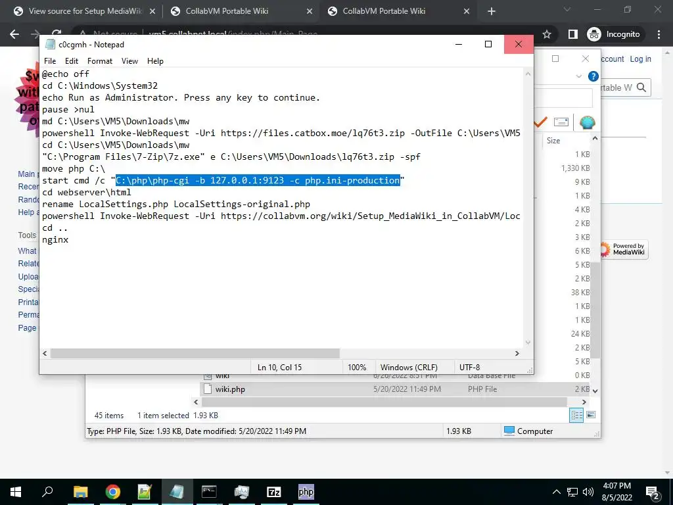Close the View source for Setup MediaWiki tab

[x=152, y=12]
